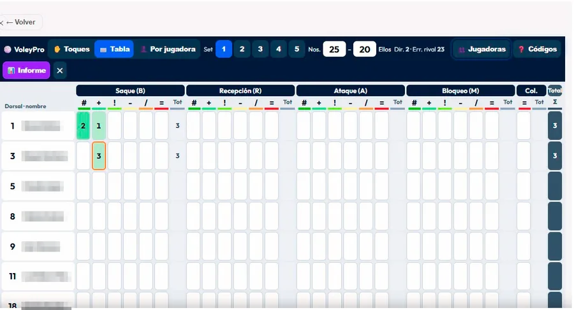Screen dimensions: 574x310
Task: Click player 1 Saque # cell with 2
Action: coord(83,126)
